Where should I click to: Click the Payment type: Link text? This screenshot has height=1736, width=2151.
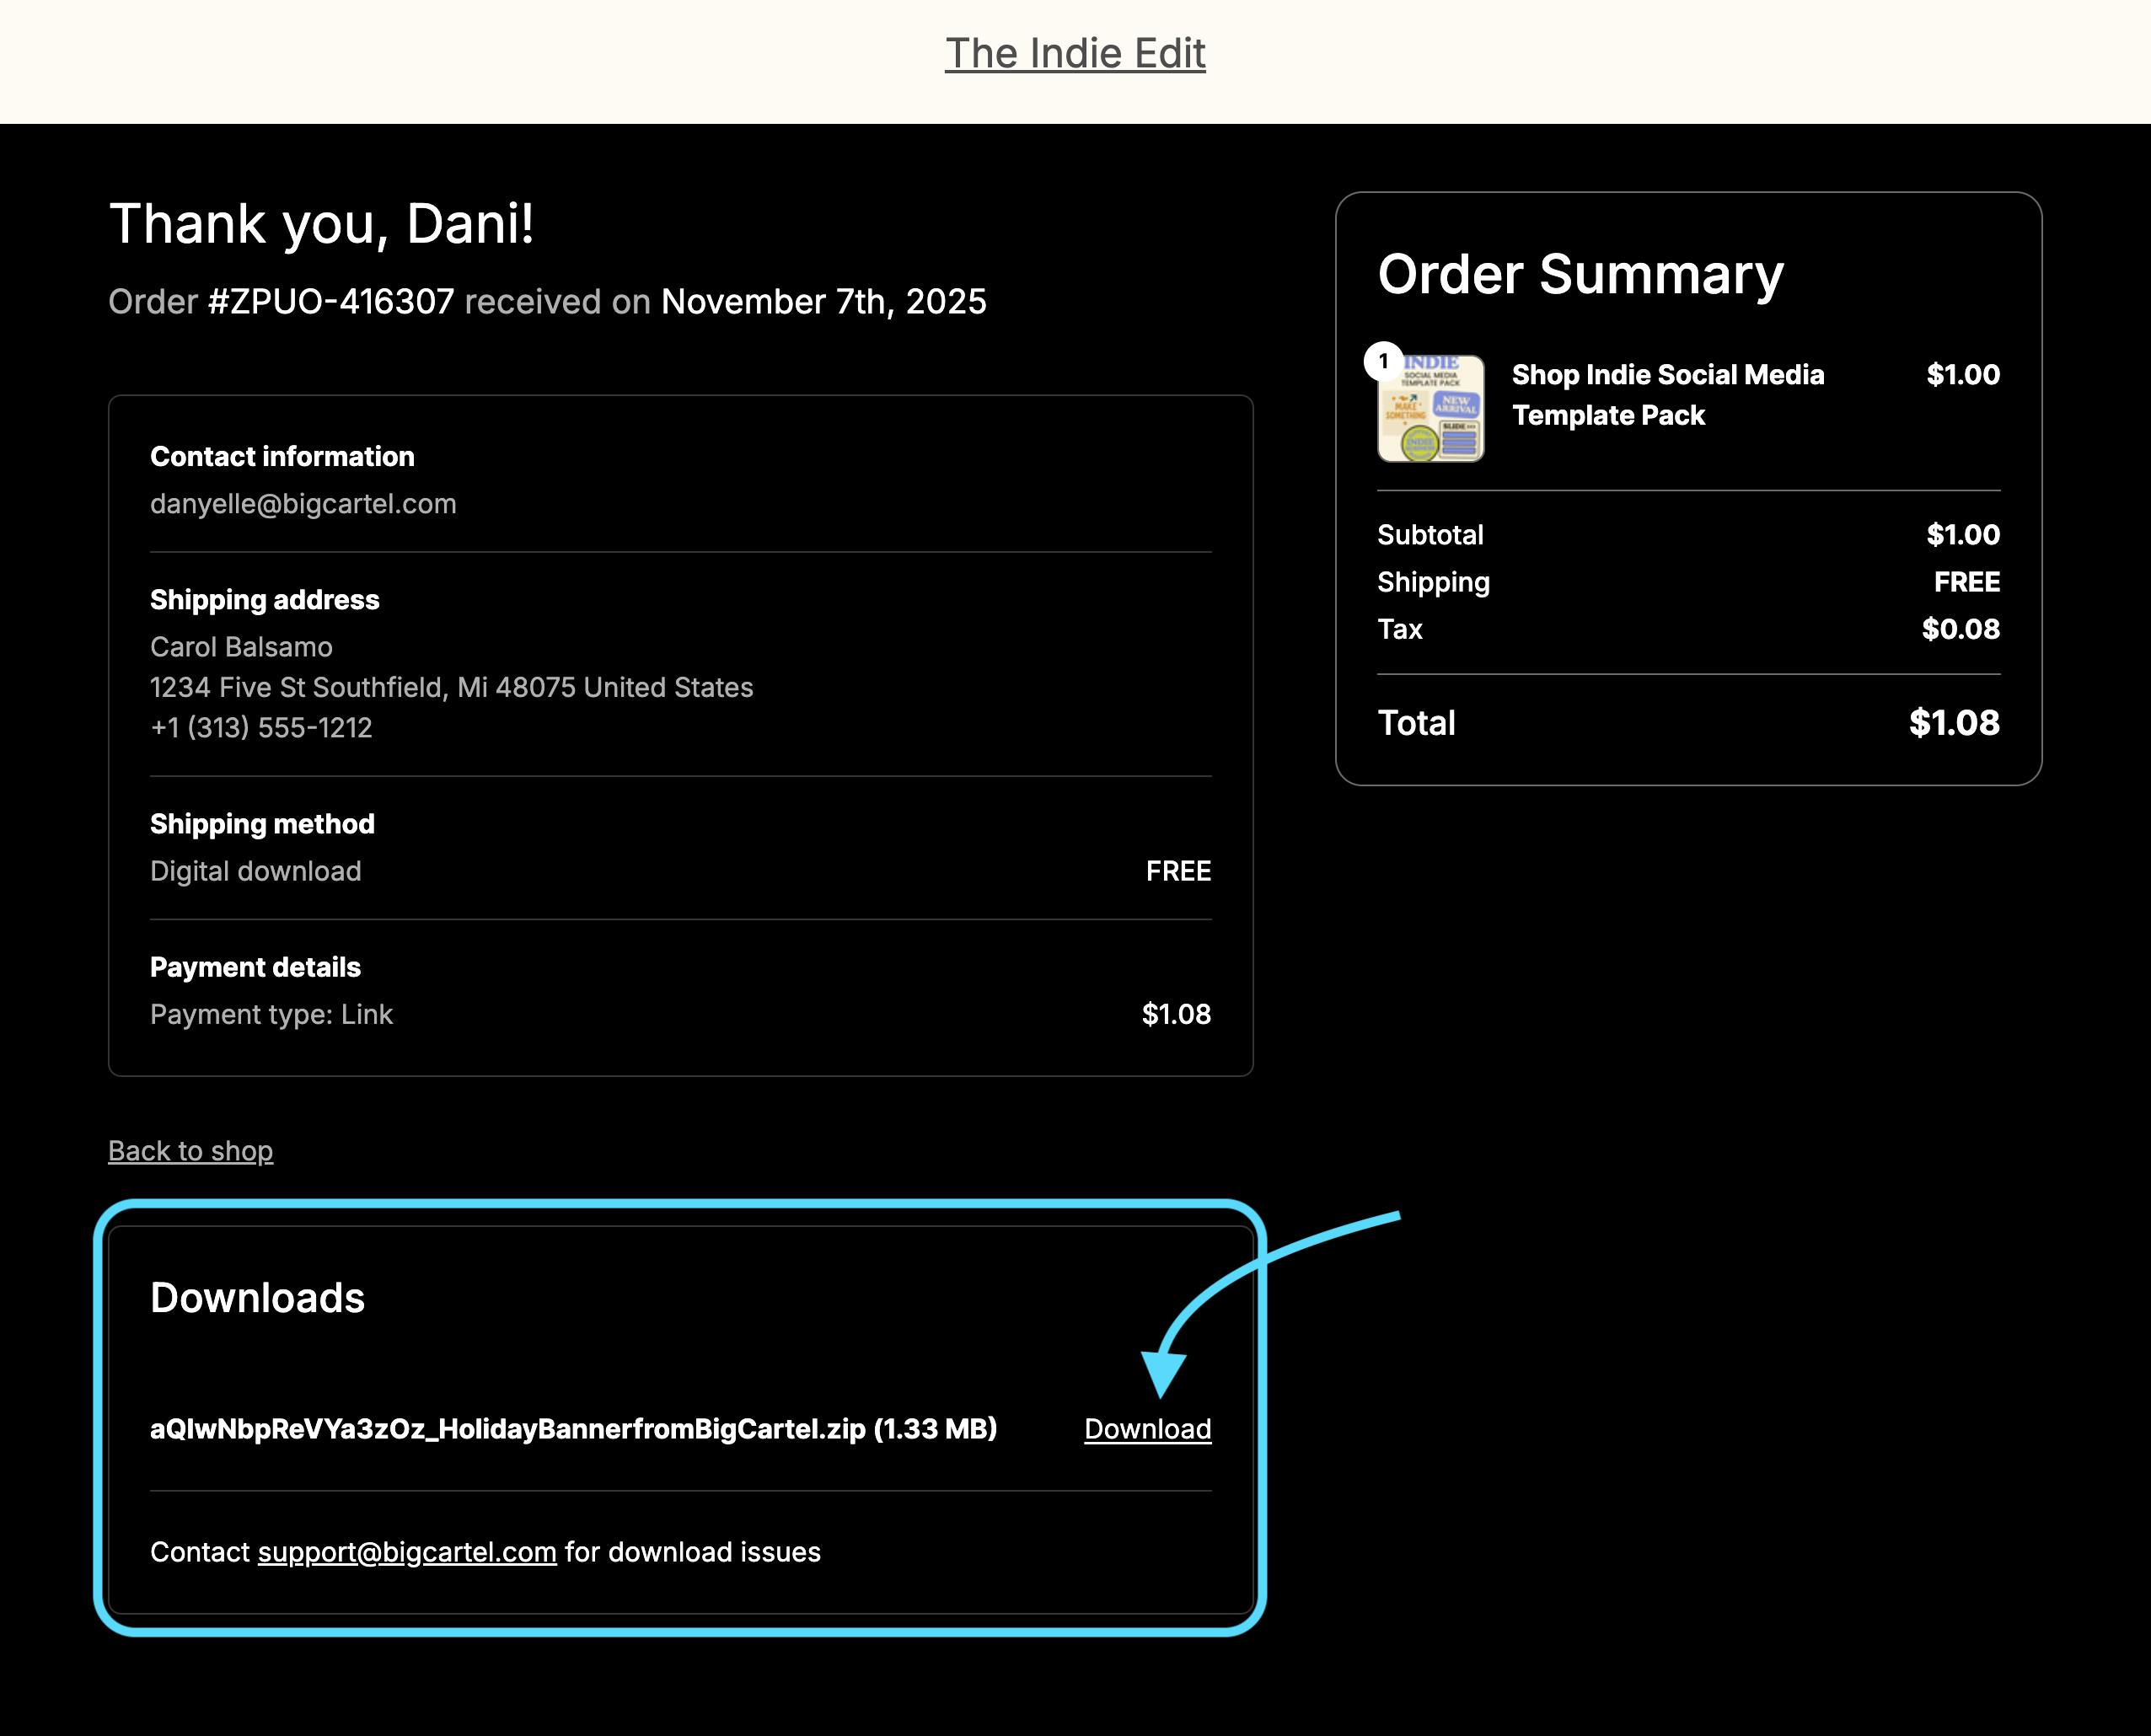[271, 1014]
